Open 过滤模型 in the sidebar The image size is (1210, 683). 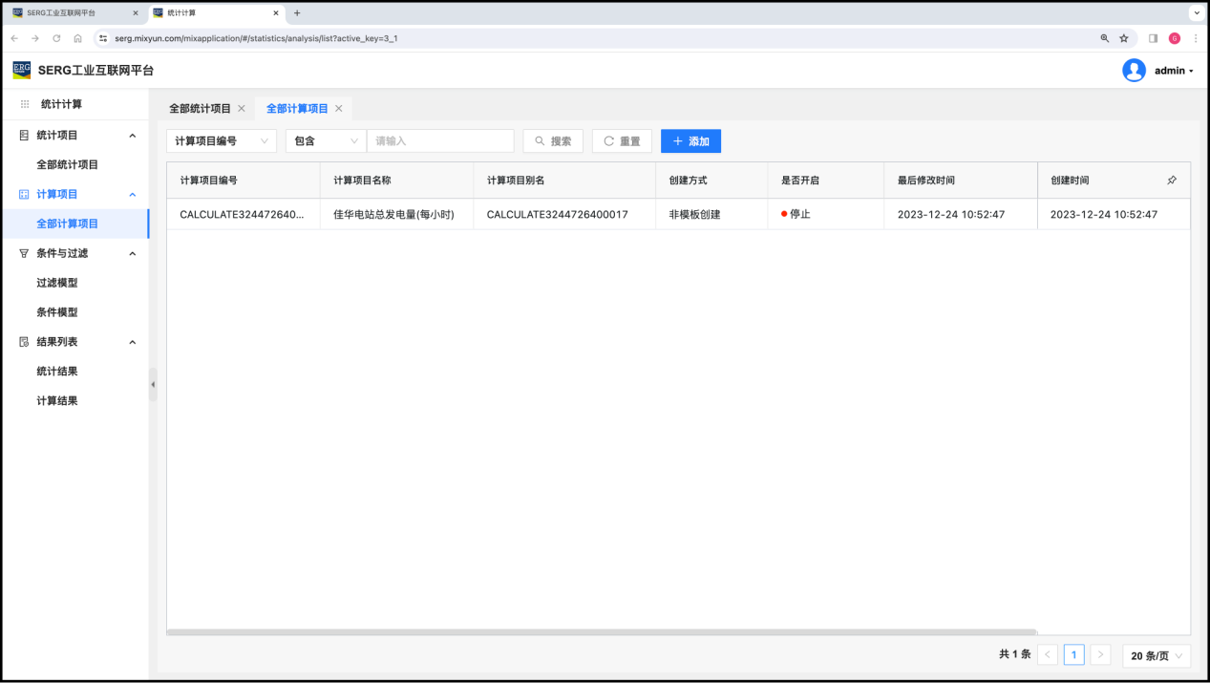pos(57,283)
